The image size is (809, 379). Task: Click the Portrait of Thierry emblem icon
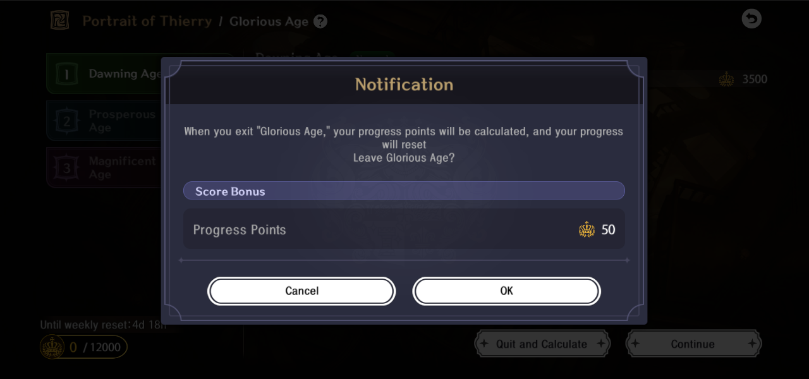pos(60,20)
